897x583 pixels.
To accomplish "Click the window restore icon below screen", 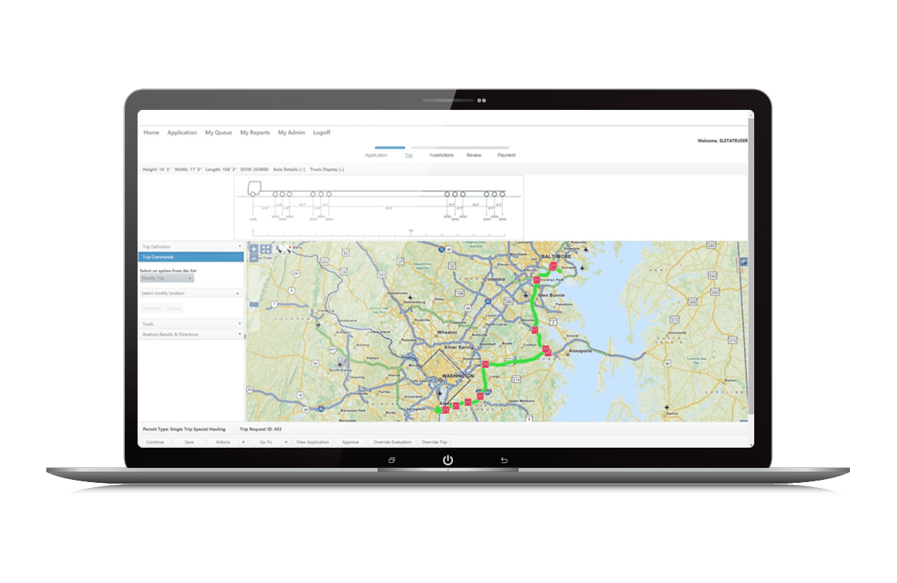I will pos(392,460).
